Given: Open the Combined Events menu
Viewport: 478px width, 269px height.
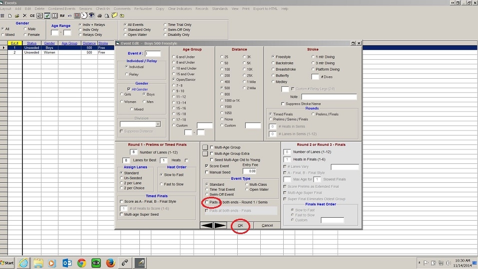Looking at the screenshot, I should pos(62,9).
